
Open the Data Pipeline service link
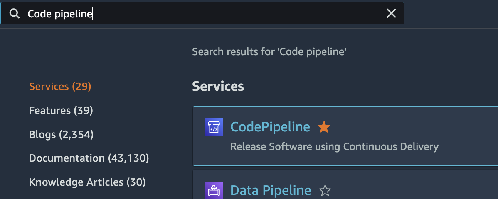[271, 190]
